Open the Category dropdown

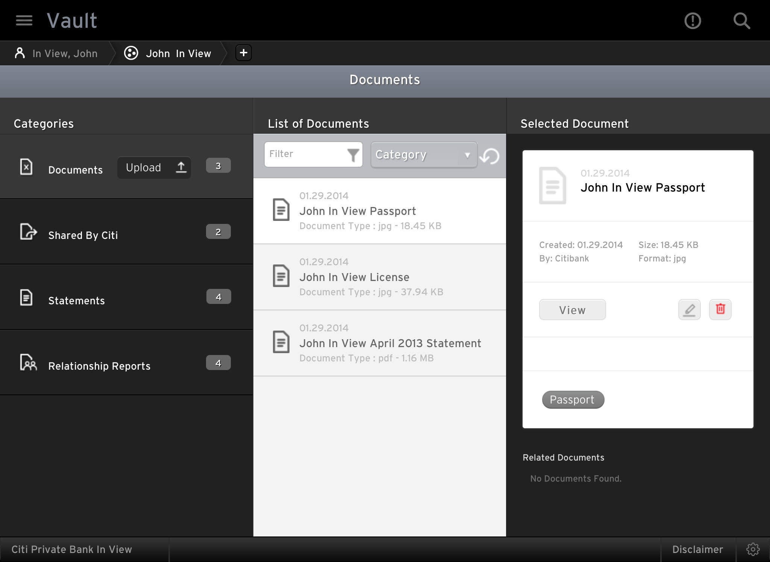click(x=424, y=155)
